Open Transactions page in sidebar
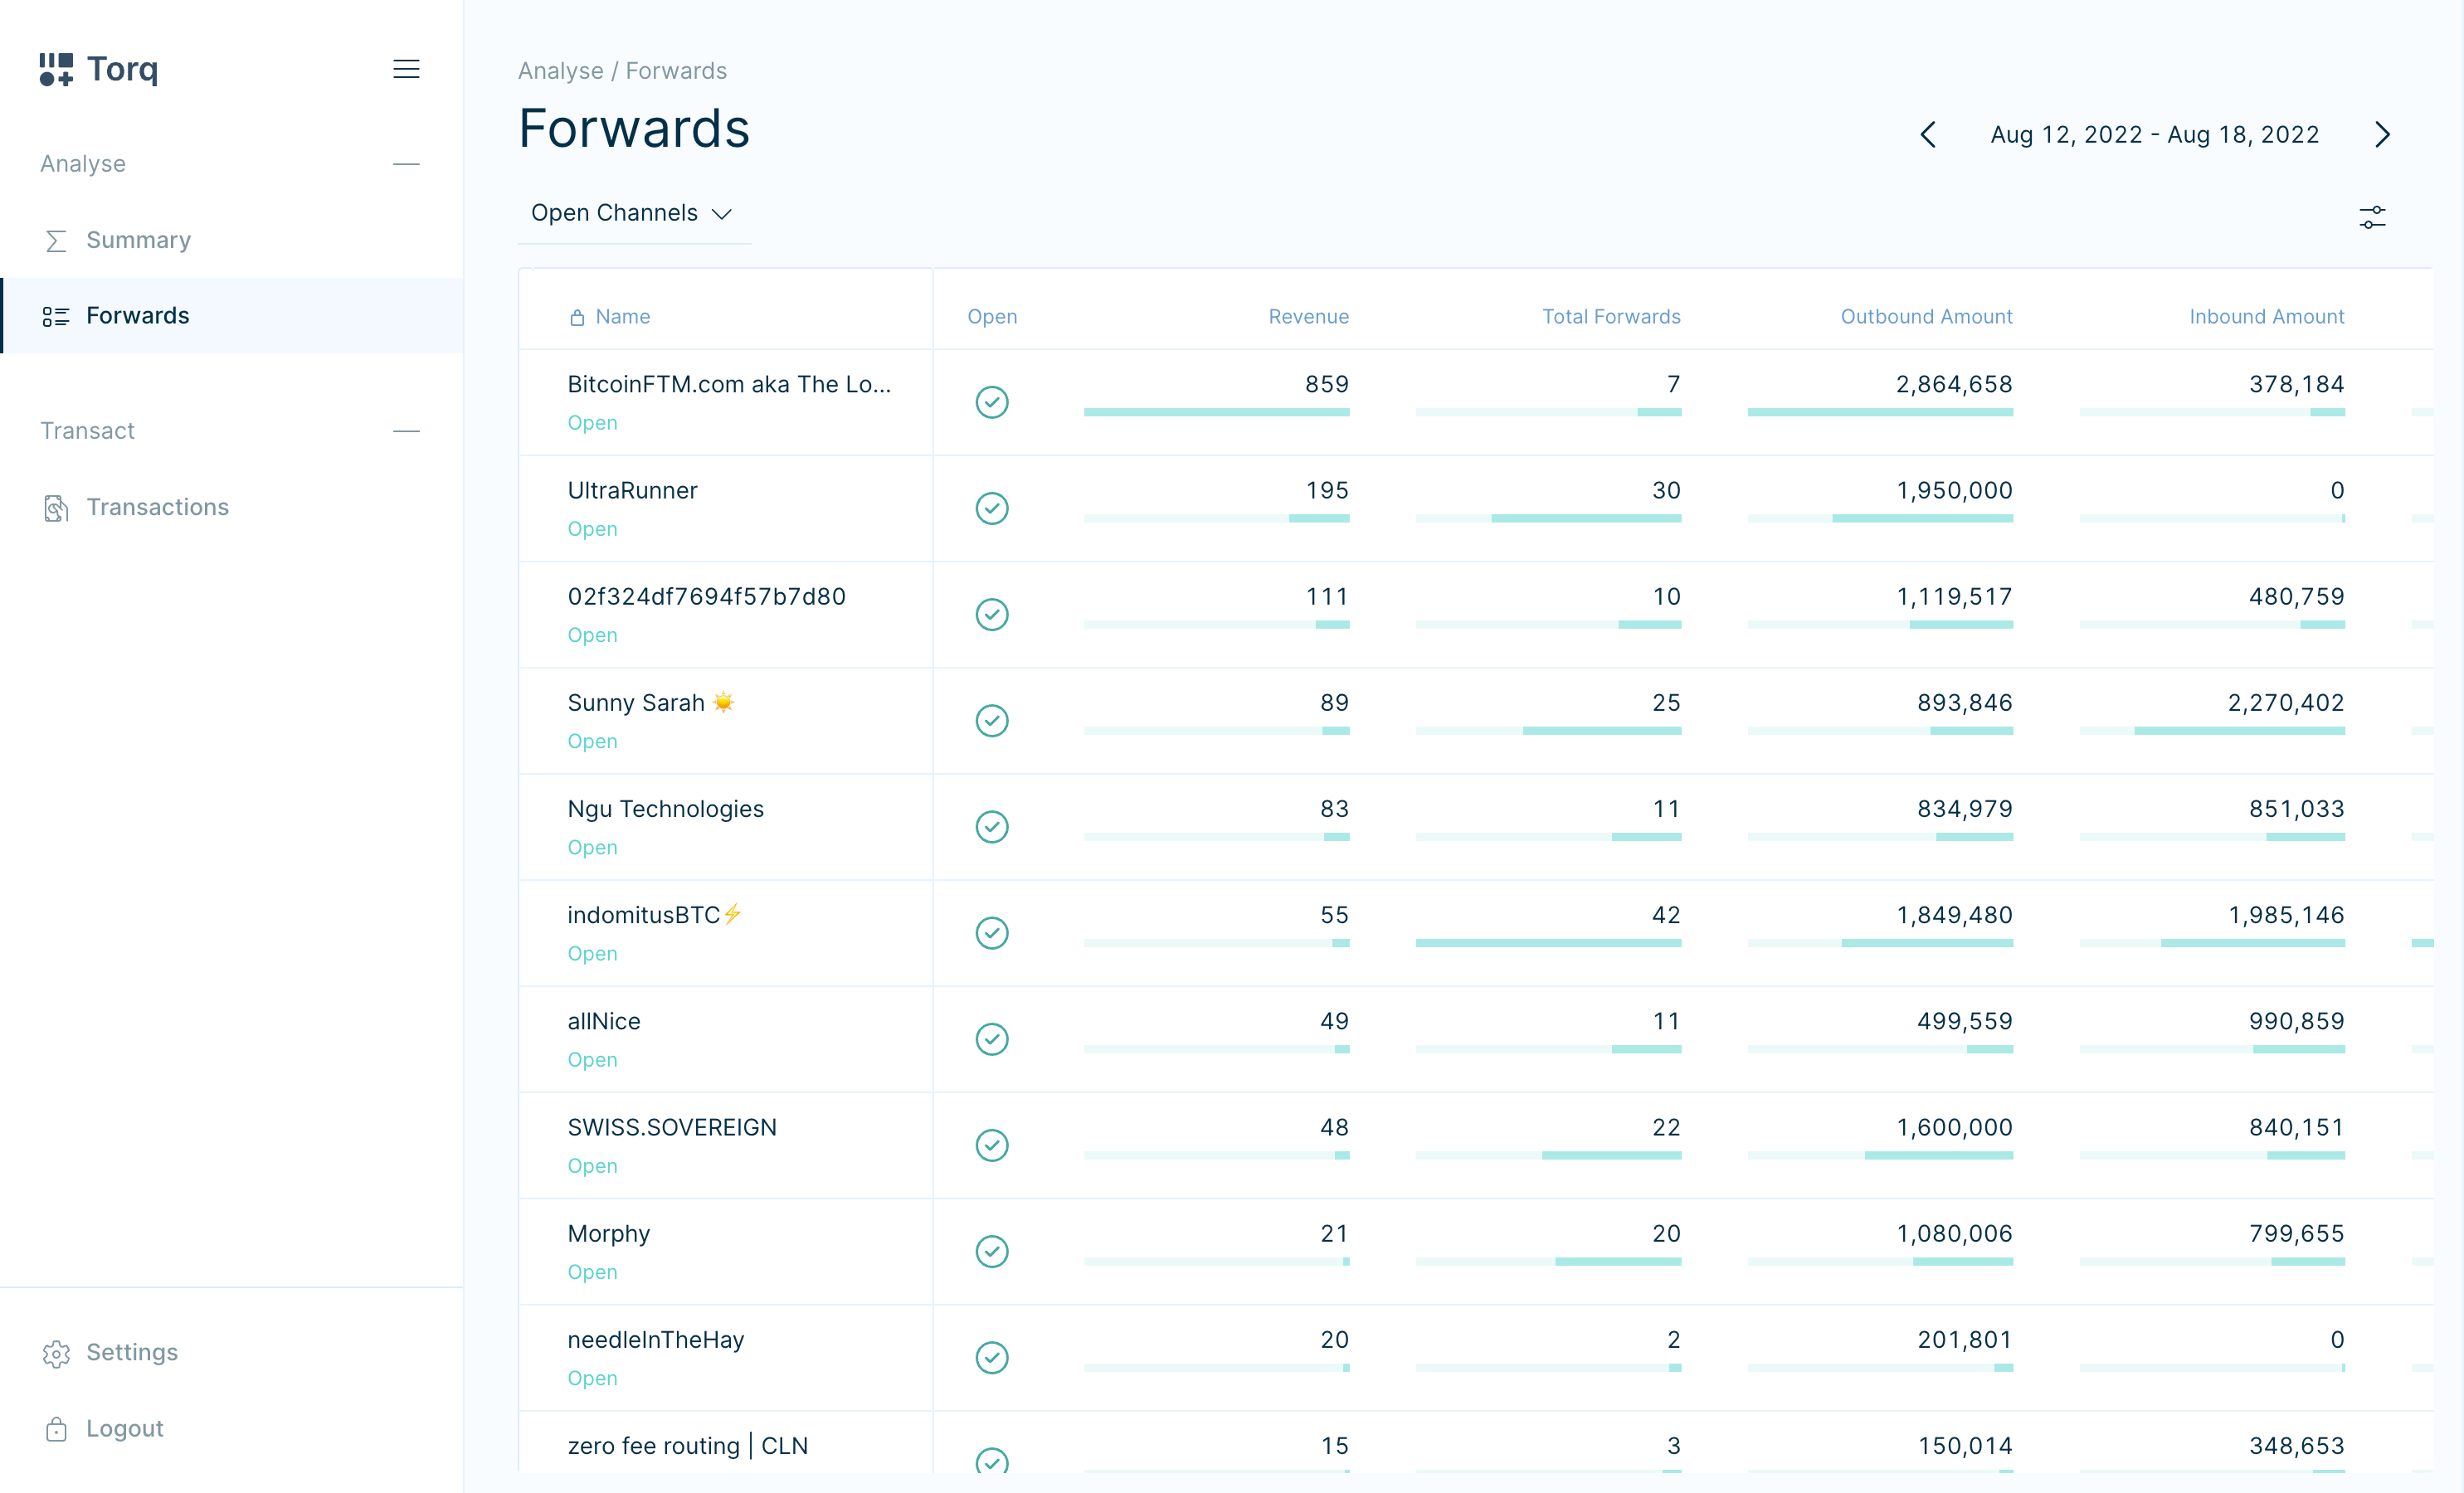2464x1493 pixels. [x=157, y=507]
